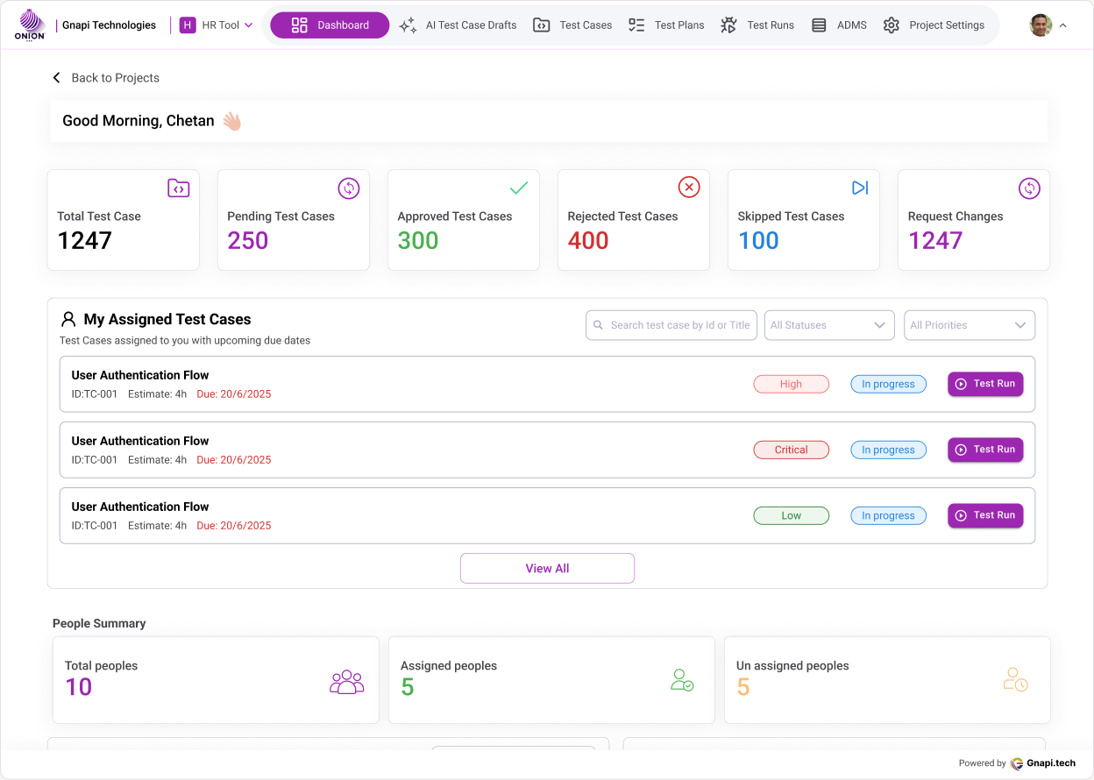The width and height of the screenshot is (1094, 780).
Task: Click the Gnapi Technologies company name
Action: 109,25
